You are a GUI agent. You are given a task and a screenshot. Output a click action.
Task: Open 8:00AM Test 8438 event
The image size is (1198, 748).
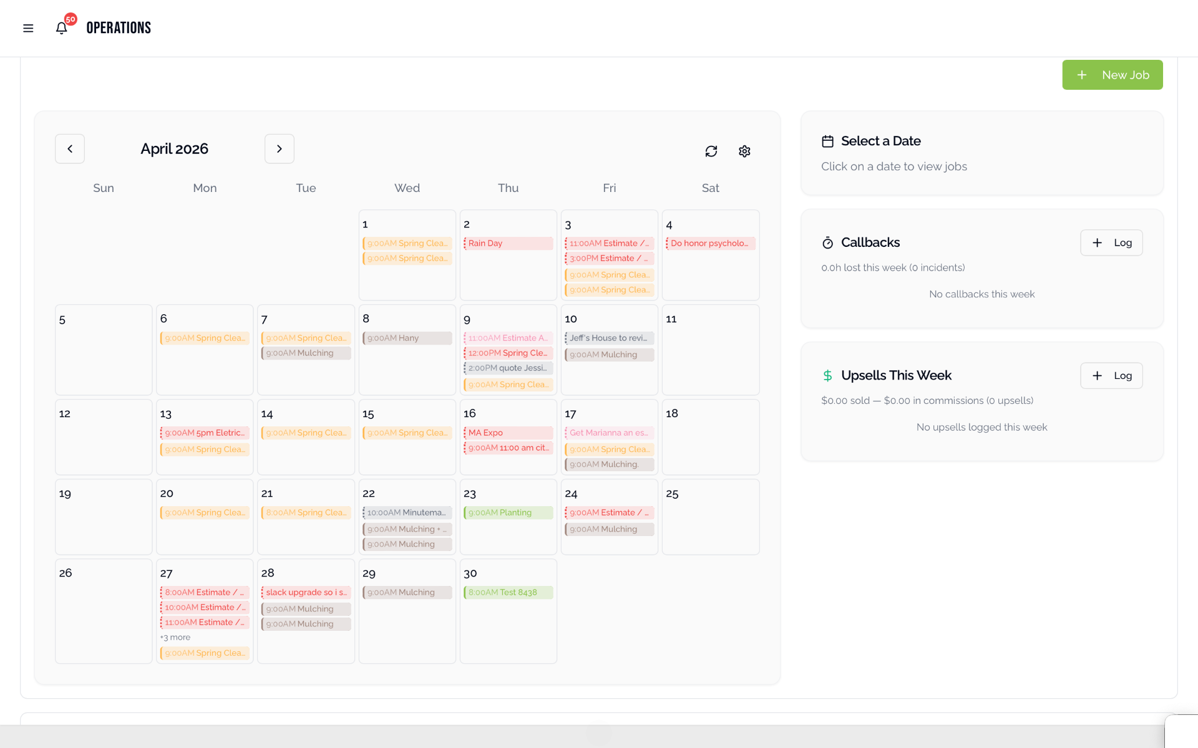[x=509, y=592]
